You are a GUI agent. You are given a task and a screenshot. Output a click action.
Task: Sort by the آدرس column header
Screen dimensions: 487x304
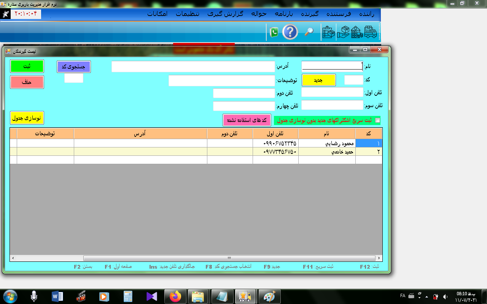click(x=140, y=133)
